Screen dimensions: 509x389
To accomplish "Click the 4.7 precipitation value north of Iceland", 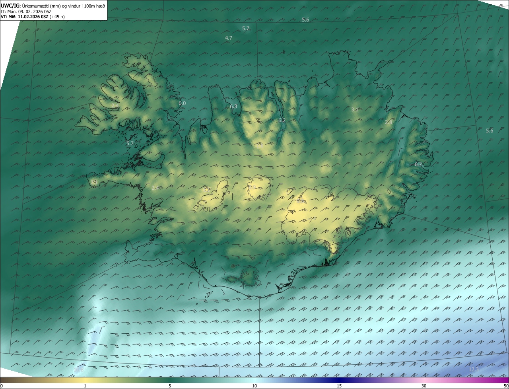I will (228, 38).
